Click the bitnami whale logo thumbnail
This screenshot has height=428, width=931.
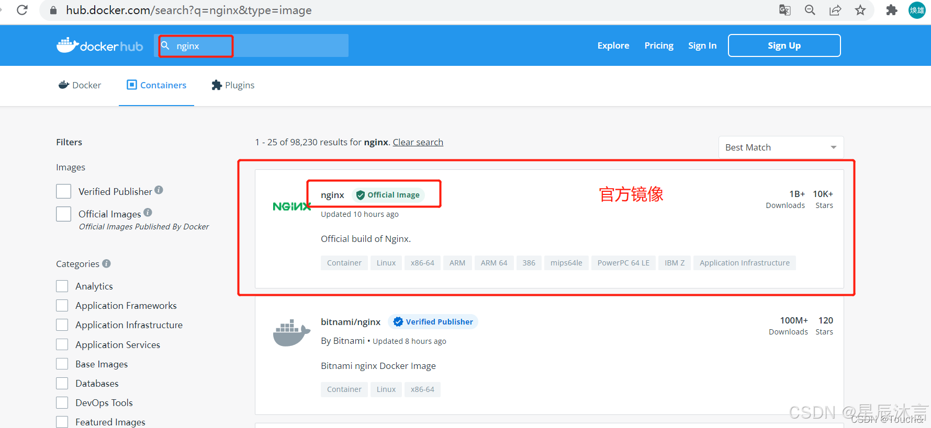click(292, 333)
